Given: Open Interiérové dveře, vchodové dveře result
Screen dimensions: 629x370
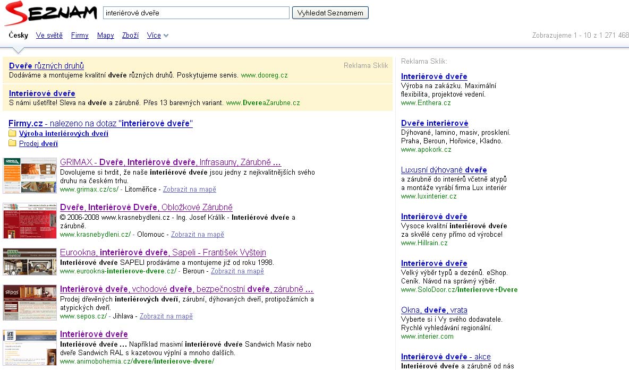Looking at the screenshot, I should 186,289.
